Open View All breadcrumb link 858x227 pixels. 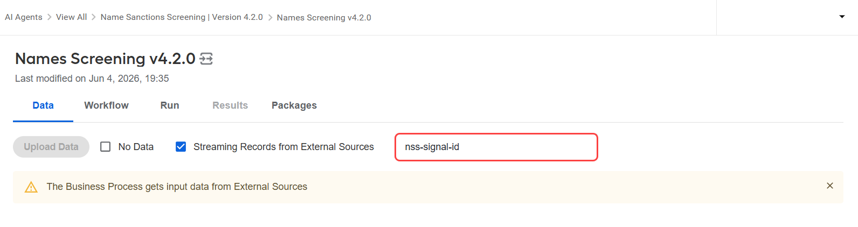coord(71,17)
